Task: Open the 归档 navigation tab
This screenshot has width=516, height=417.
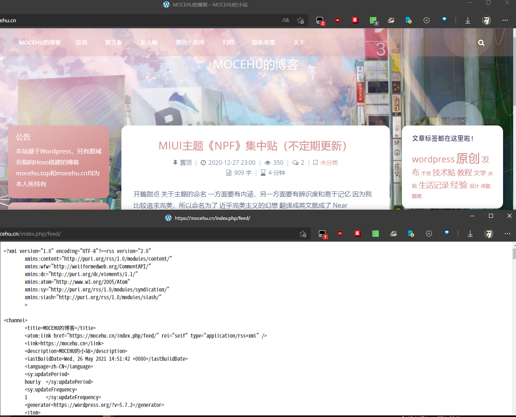Action: pyautogui.click(x=228, y=42)
